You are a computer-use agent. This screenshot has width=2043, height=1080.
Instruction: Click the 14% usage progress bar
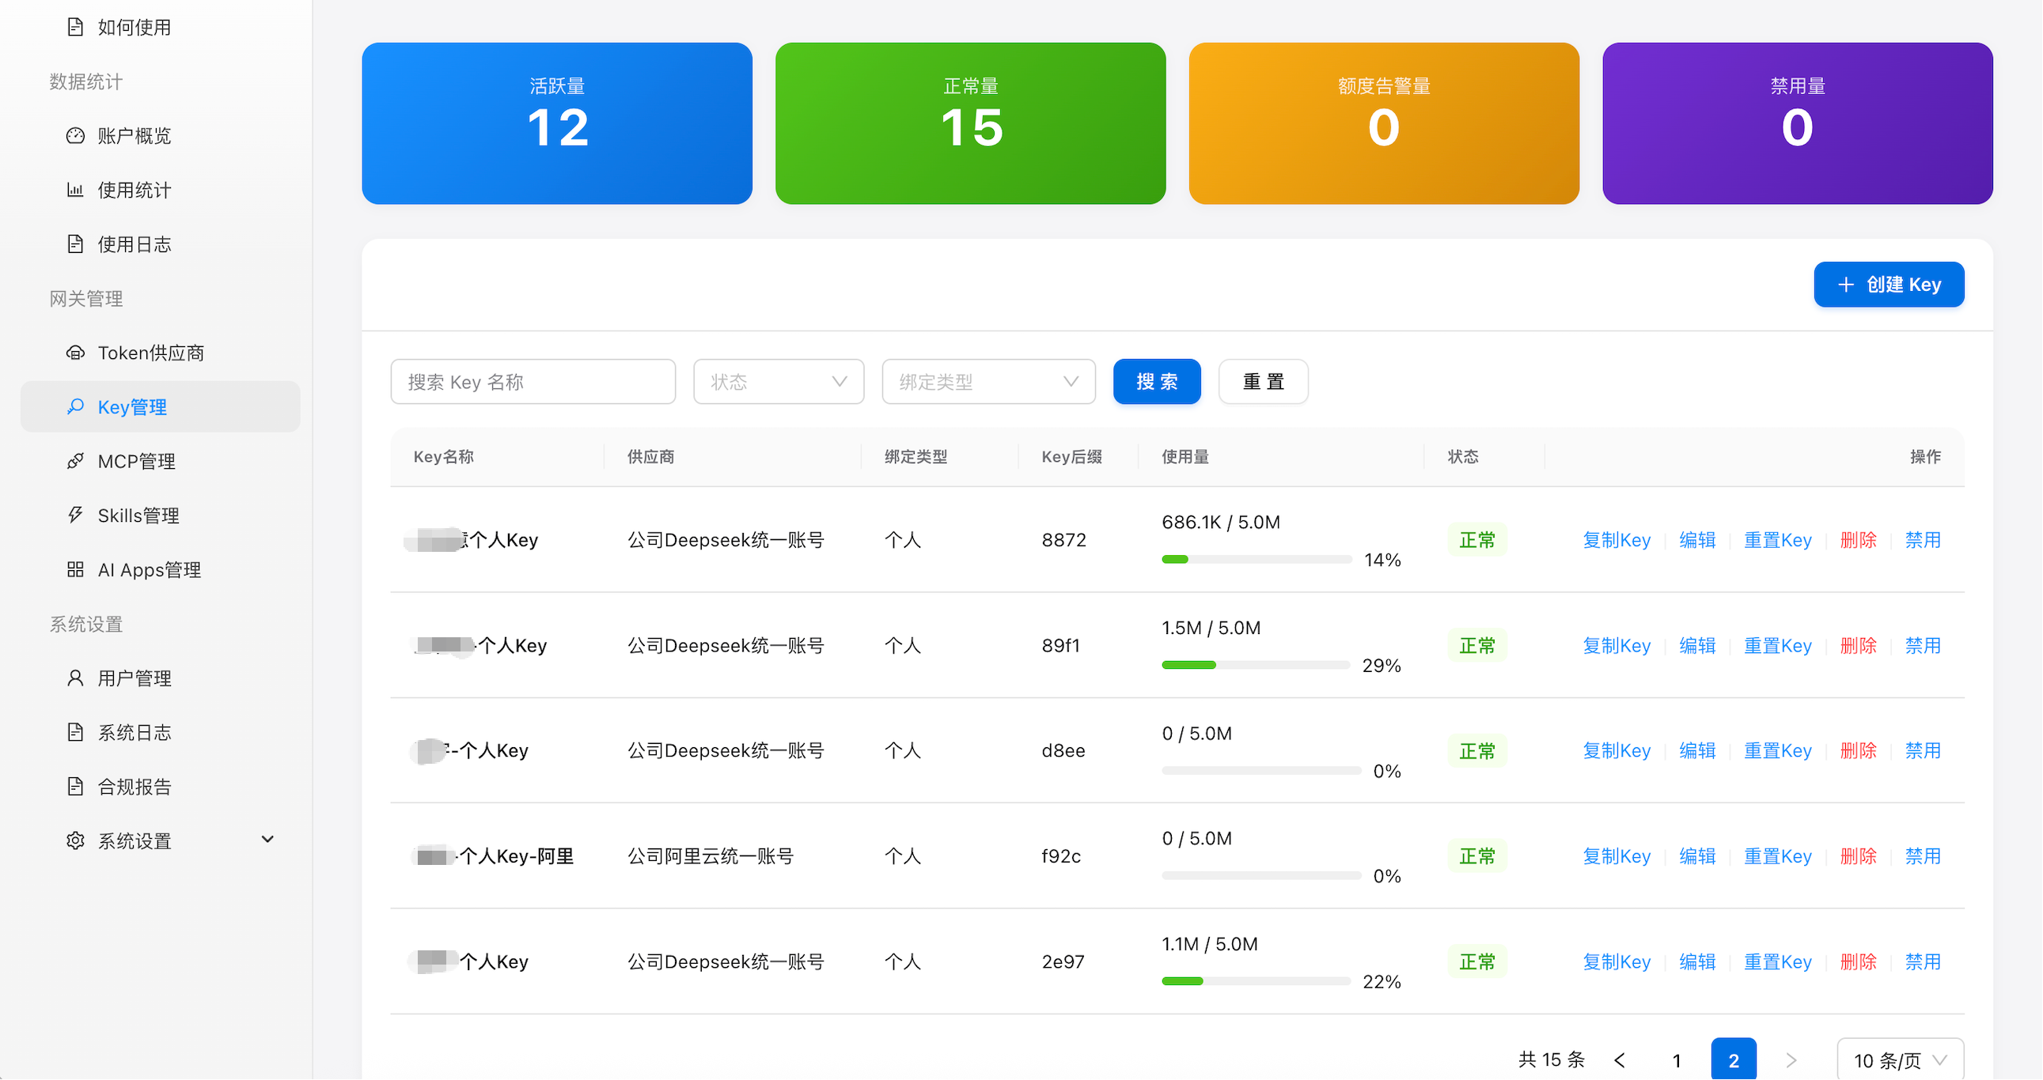tap(1257, 560)
